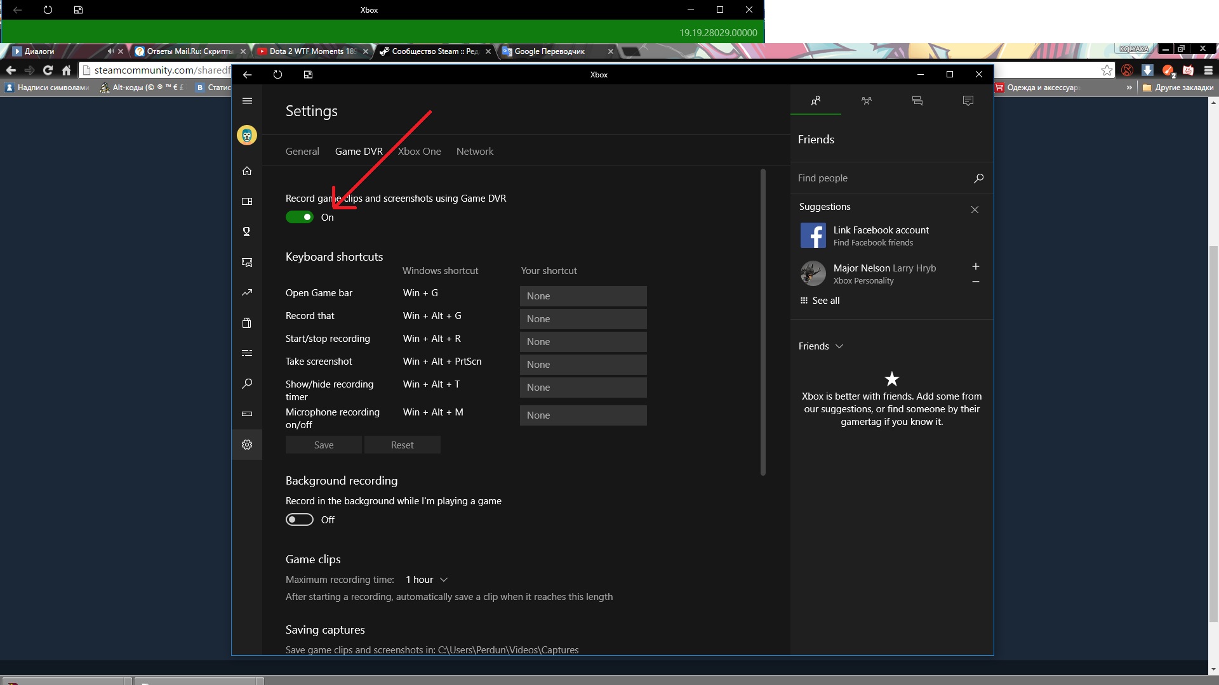Screen dimensions: 1219x685
Task: Open Maximum recording time dropdown
Action: 427,580
